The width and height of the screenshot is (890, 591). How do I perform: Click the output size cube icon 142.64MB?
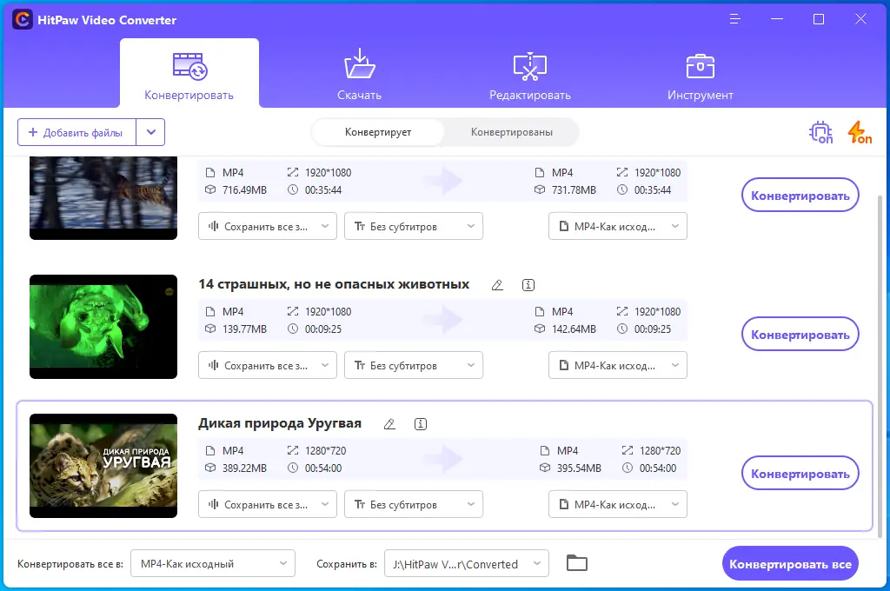point(540,329)
